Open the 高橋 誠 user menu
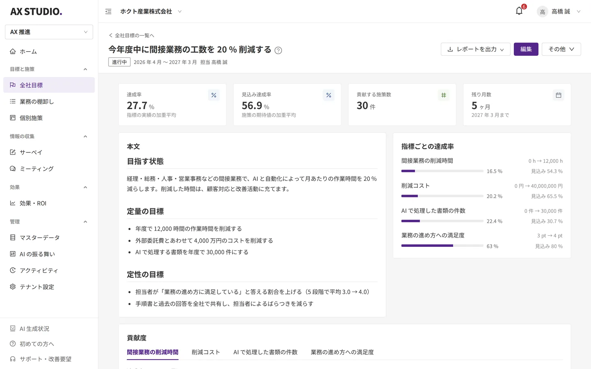591x369 pixels. [559, 11]
